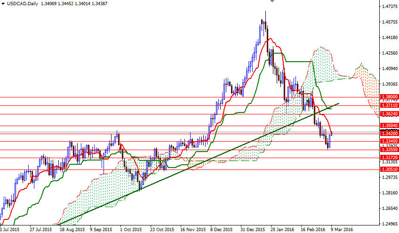Select the 1.31720 red price level label
This screenshot has height=233, width=399.
pyautogui.click(x=389, y=158)
